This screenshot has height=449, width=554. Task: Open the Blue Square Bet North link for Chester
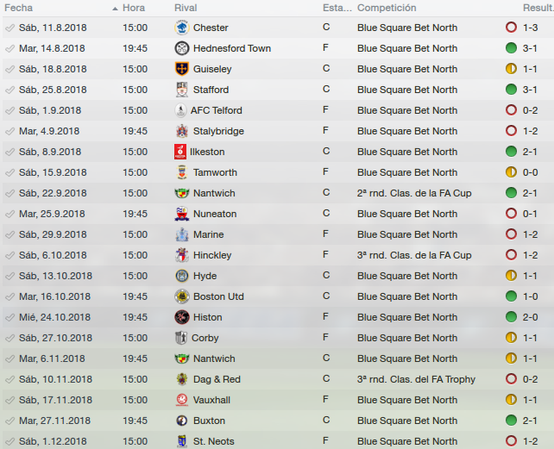407,28
